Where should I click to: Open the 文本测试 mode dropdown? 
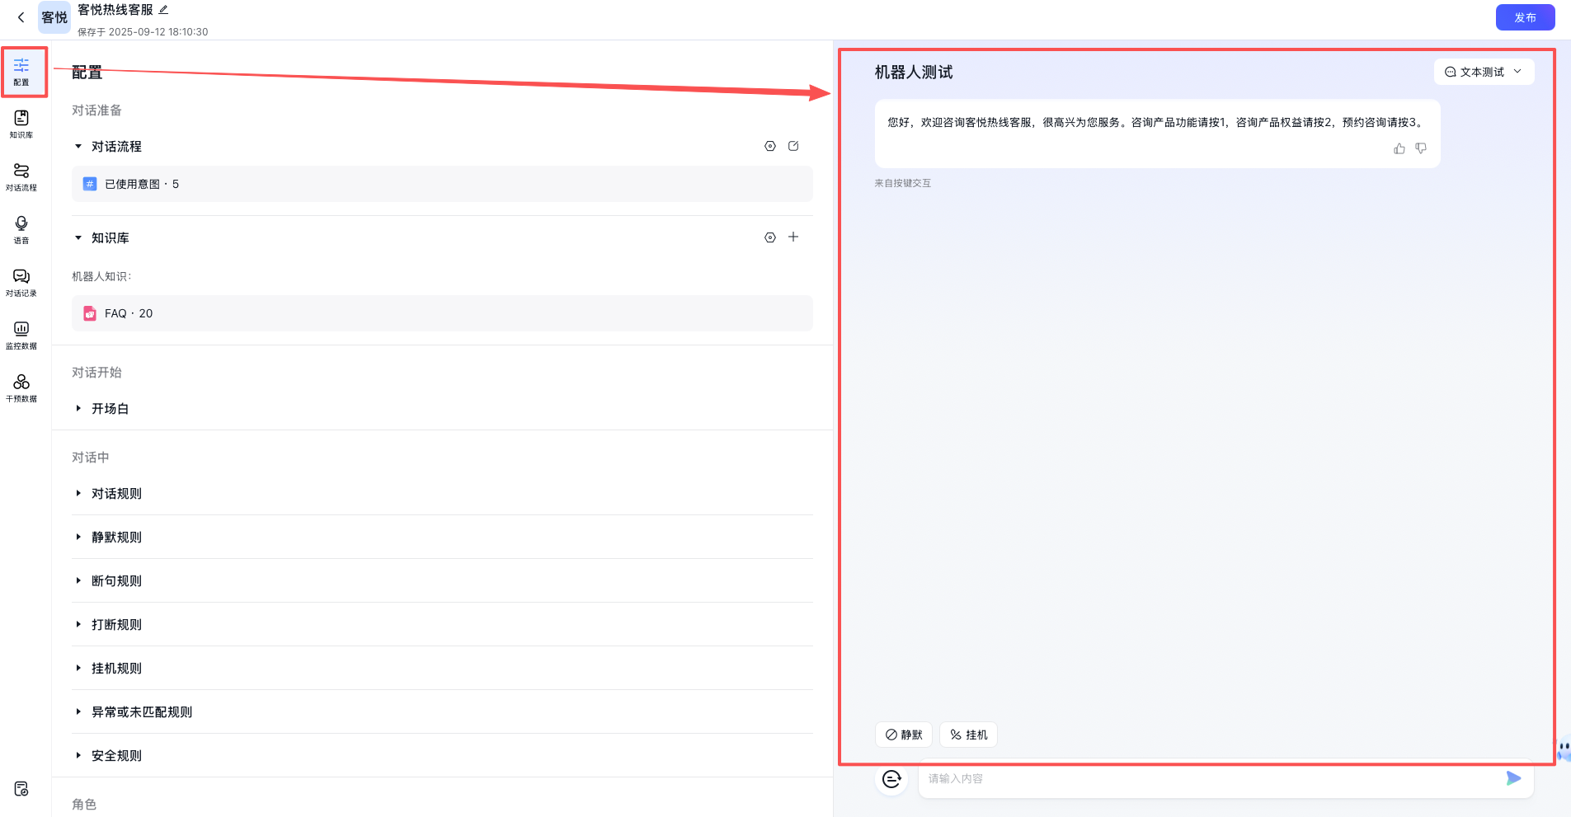1484,72
